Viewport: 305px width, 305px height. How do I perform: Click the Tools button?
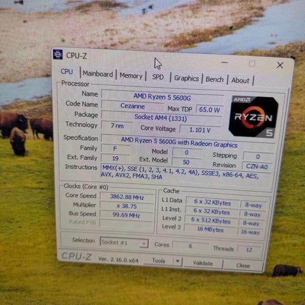(158, 261)
